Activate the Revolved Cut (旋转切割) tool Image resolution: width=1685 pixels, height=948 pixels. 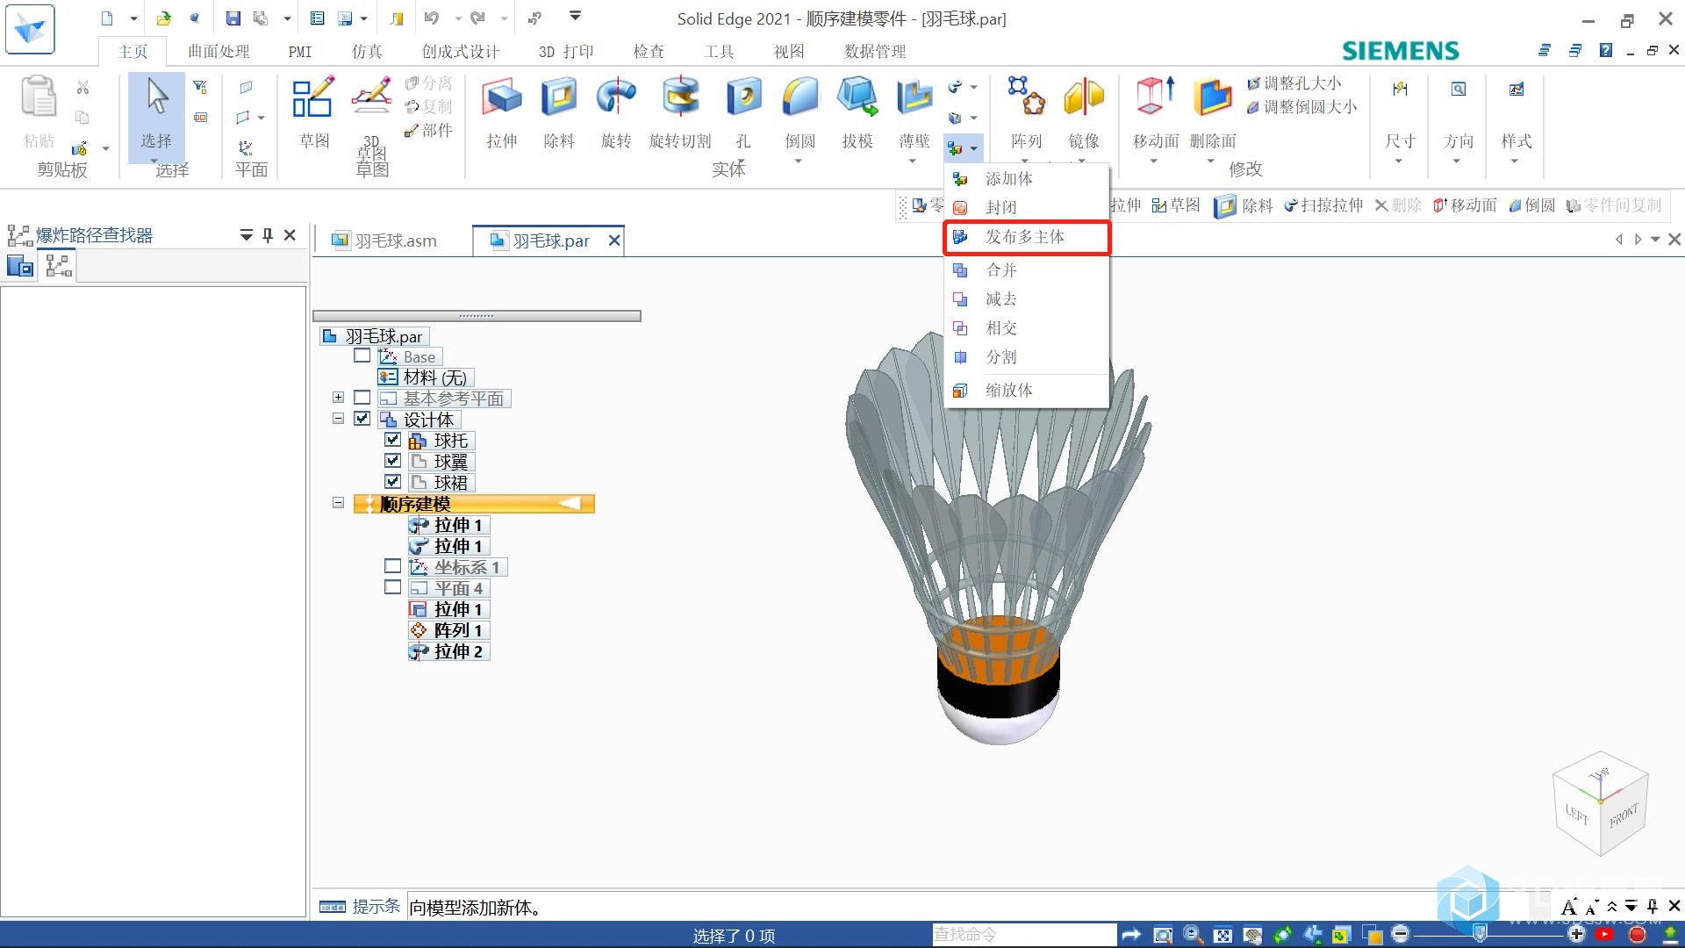tap(680, 97)
